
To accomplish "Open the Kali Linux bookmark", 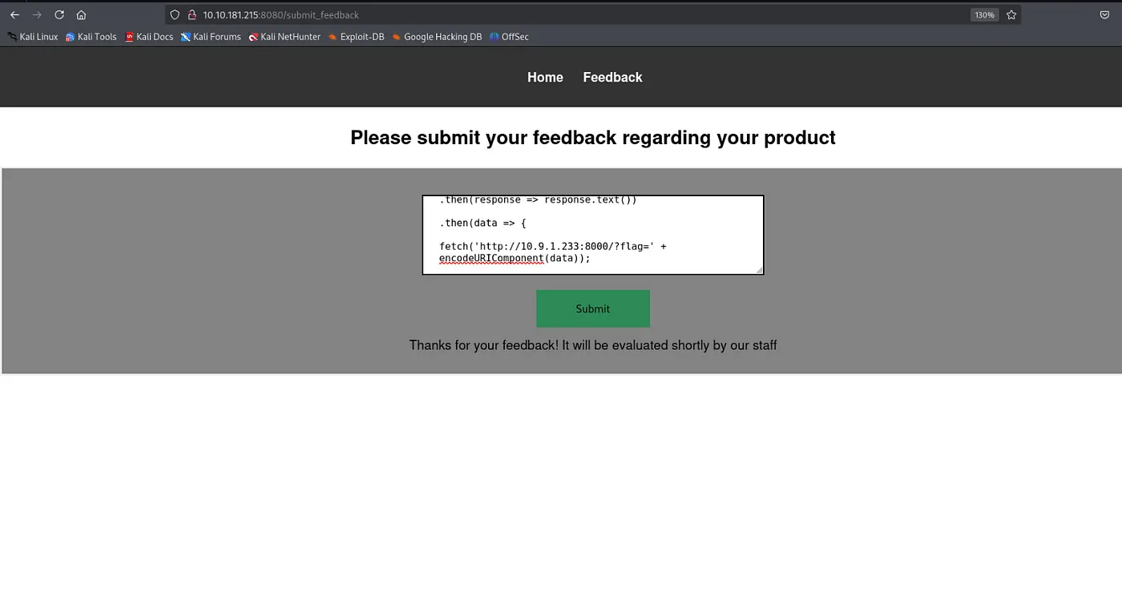I will (x=33, y=37).
